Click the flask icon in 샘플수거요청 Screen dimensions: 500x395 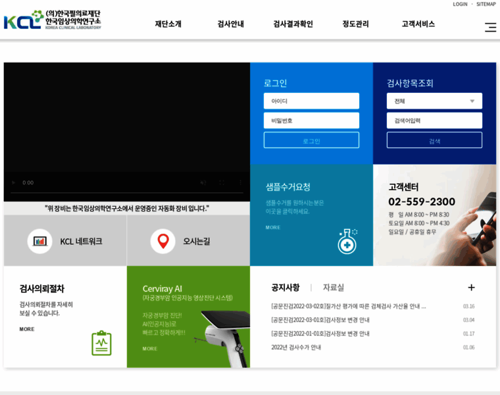(347, 241)
